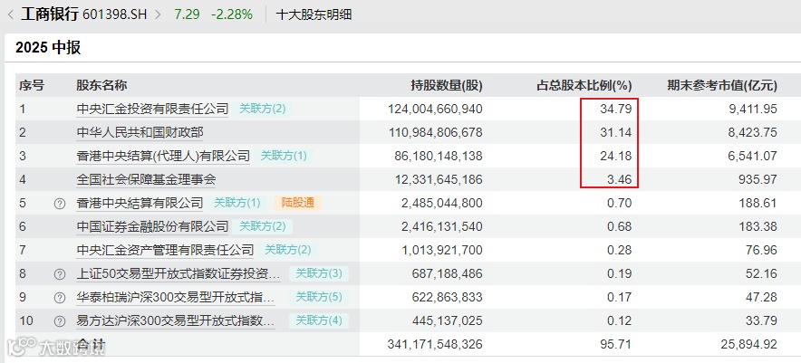Select share count 622,863,833
This screenshot has width=801, height=363.
447,297
